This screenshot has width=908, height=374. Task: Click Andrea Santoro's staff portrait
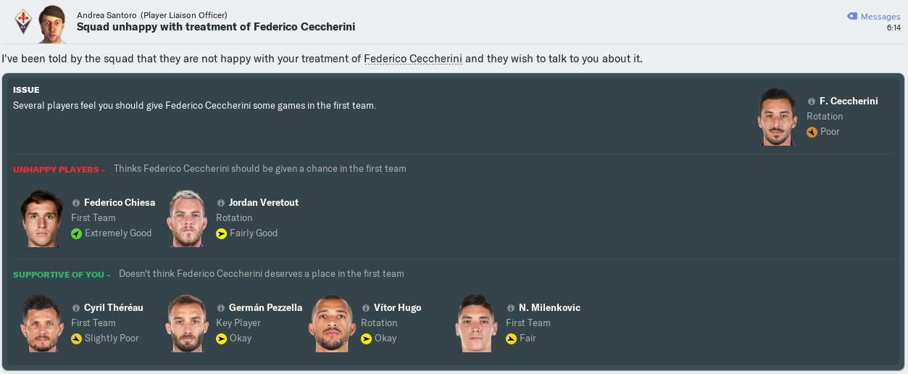click(52, 22)
